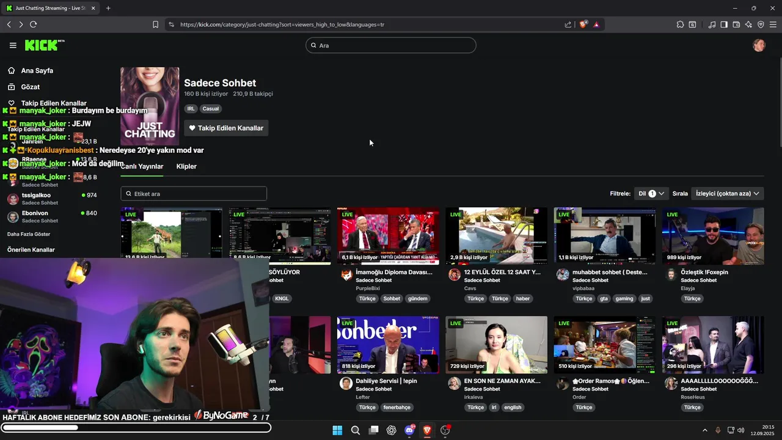Open the Brave main menu icon

tap(773, 24)
